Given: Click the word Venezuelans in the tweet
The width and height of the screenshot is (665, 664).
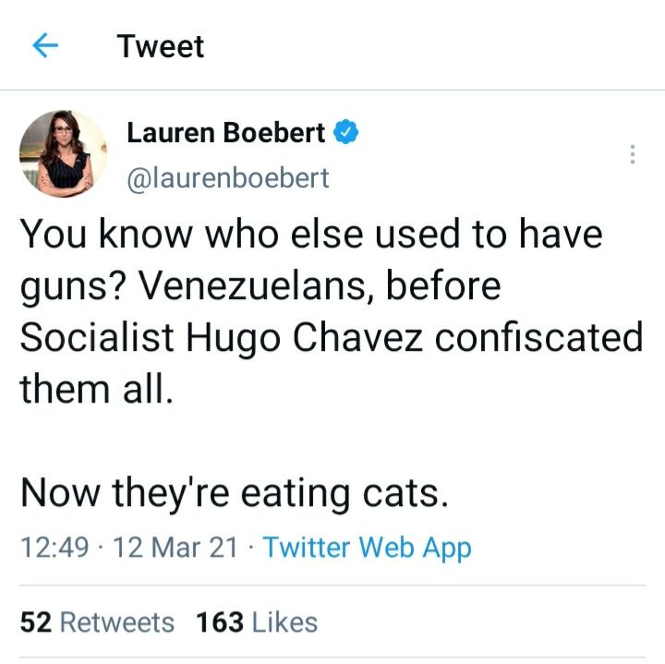Looking at the screenshot, I should click(254, 286).
